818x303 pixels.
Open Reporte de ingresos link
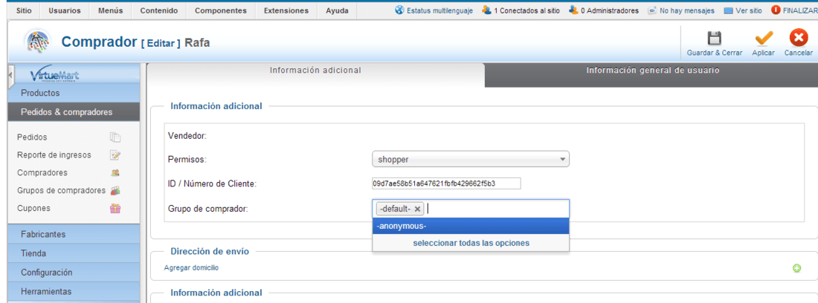point(54,155)
